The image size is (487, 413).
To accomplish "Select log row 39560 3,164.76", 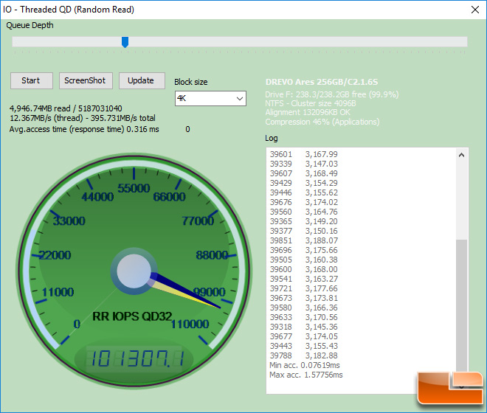I will pyautogui.click(x=303, y=212).
